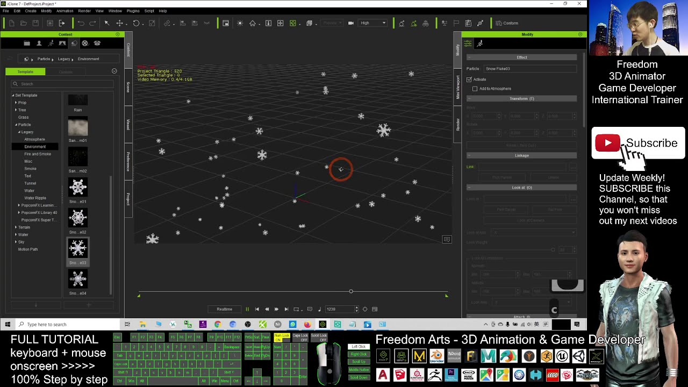Image resolution: width=688 pixels, height=387 pixels.
Task: Click the mini viewport toggle near viewport corner
Action: 447,240
